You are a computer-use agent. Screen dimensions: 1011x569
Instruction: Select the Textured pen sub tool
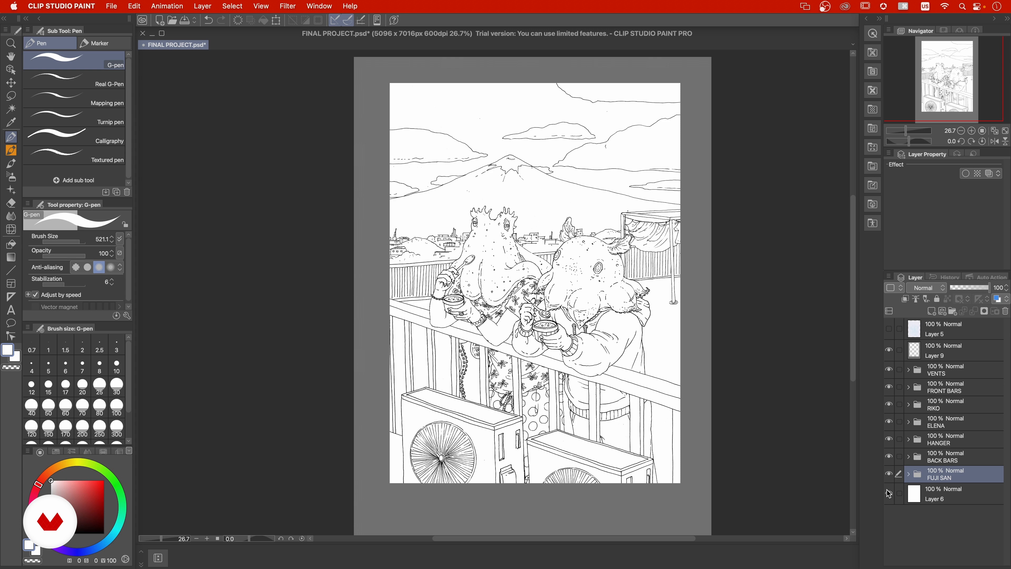tap(74, 155)
